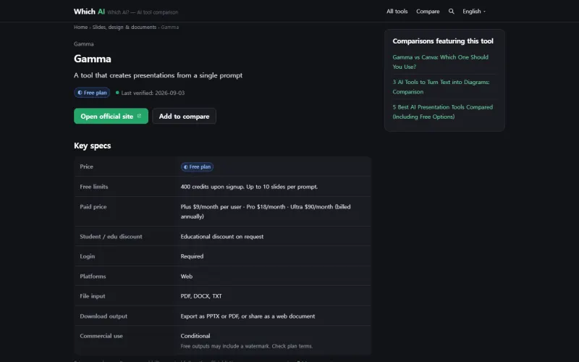The image size is (579, 362).
Task: Click the Key specs heading
Action: [x=93, y=146]
